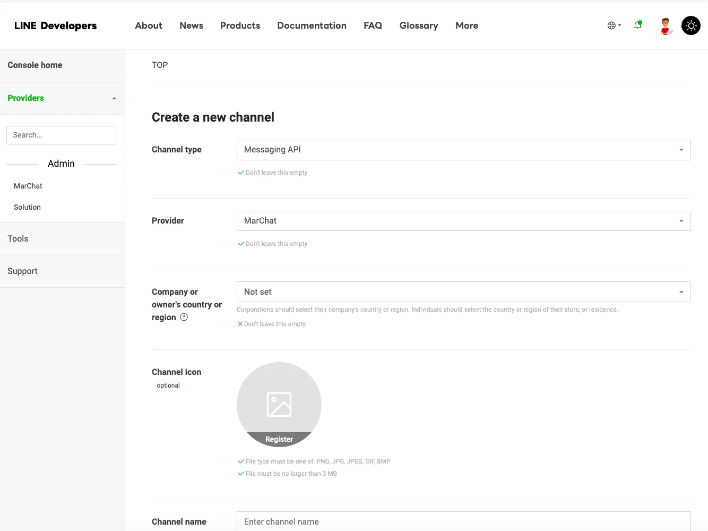Screen dimensions: 708x531
Task: Go to Console home
Action: pyautogui.click(x=35, y=65)
